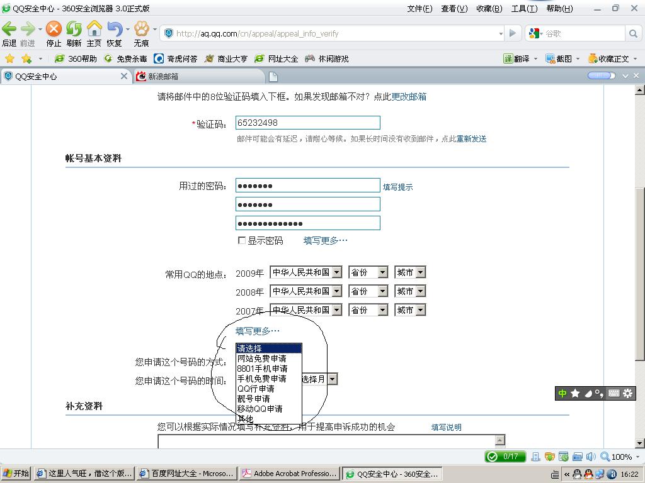
Task: Click the 更改邮箱 link
Action: [409, 96]
